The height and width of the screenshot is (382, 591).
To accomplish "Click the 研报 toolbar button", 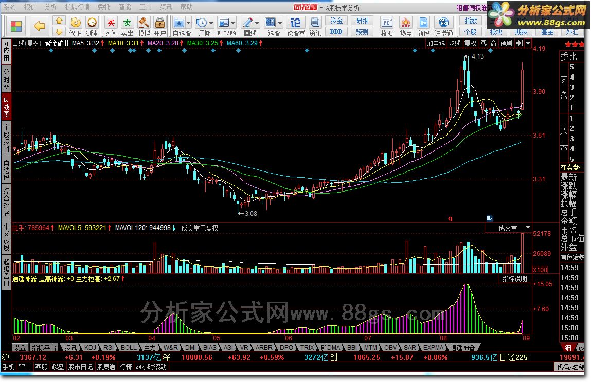I will [x=362, y=21].
